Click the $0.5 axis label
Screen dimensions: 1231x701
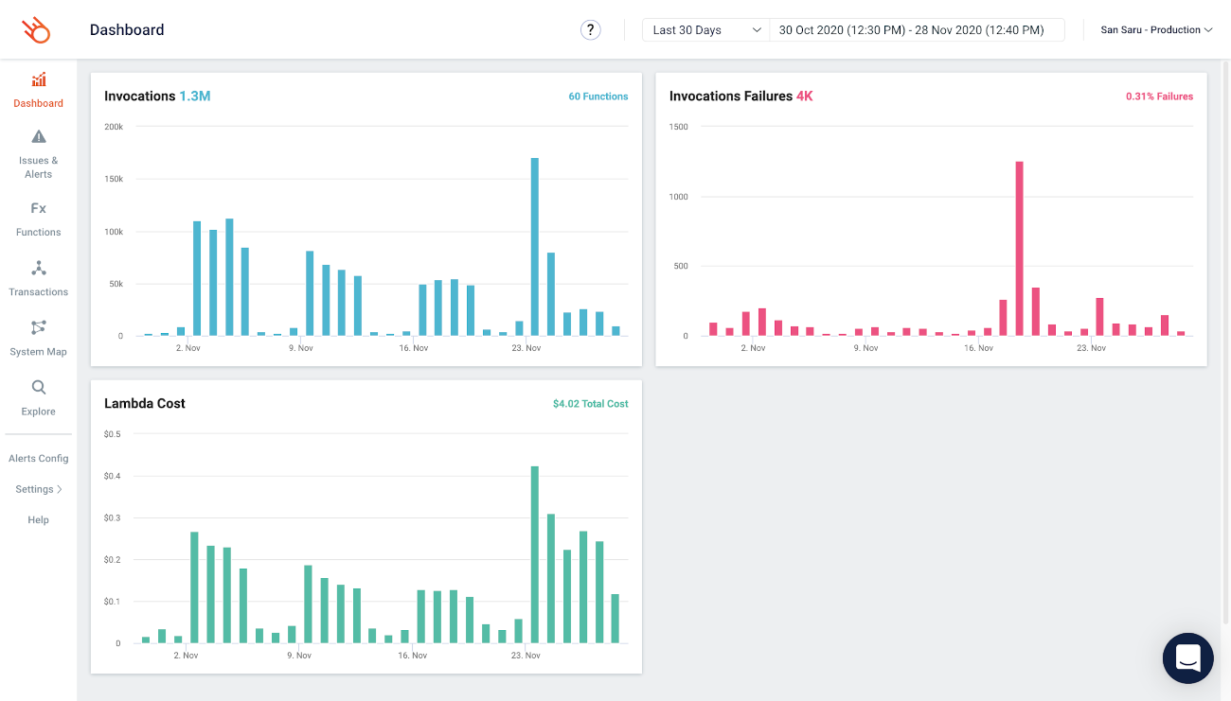[113, 434]
